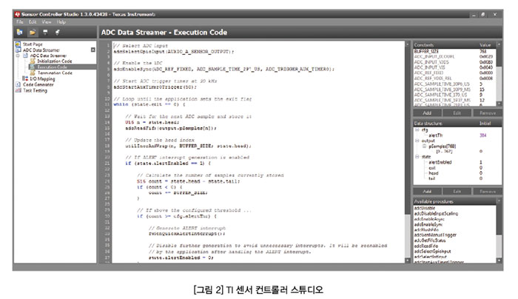
Task: Open Code Generator in the tree
Action: coord(38,84)
